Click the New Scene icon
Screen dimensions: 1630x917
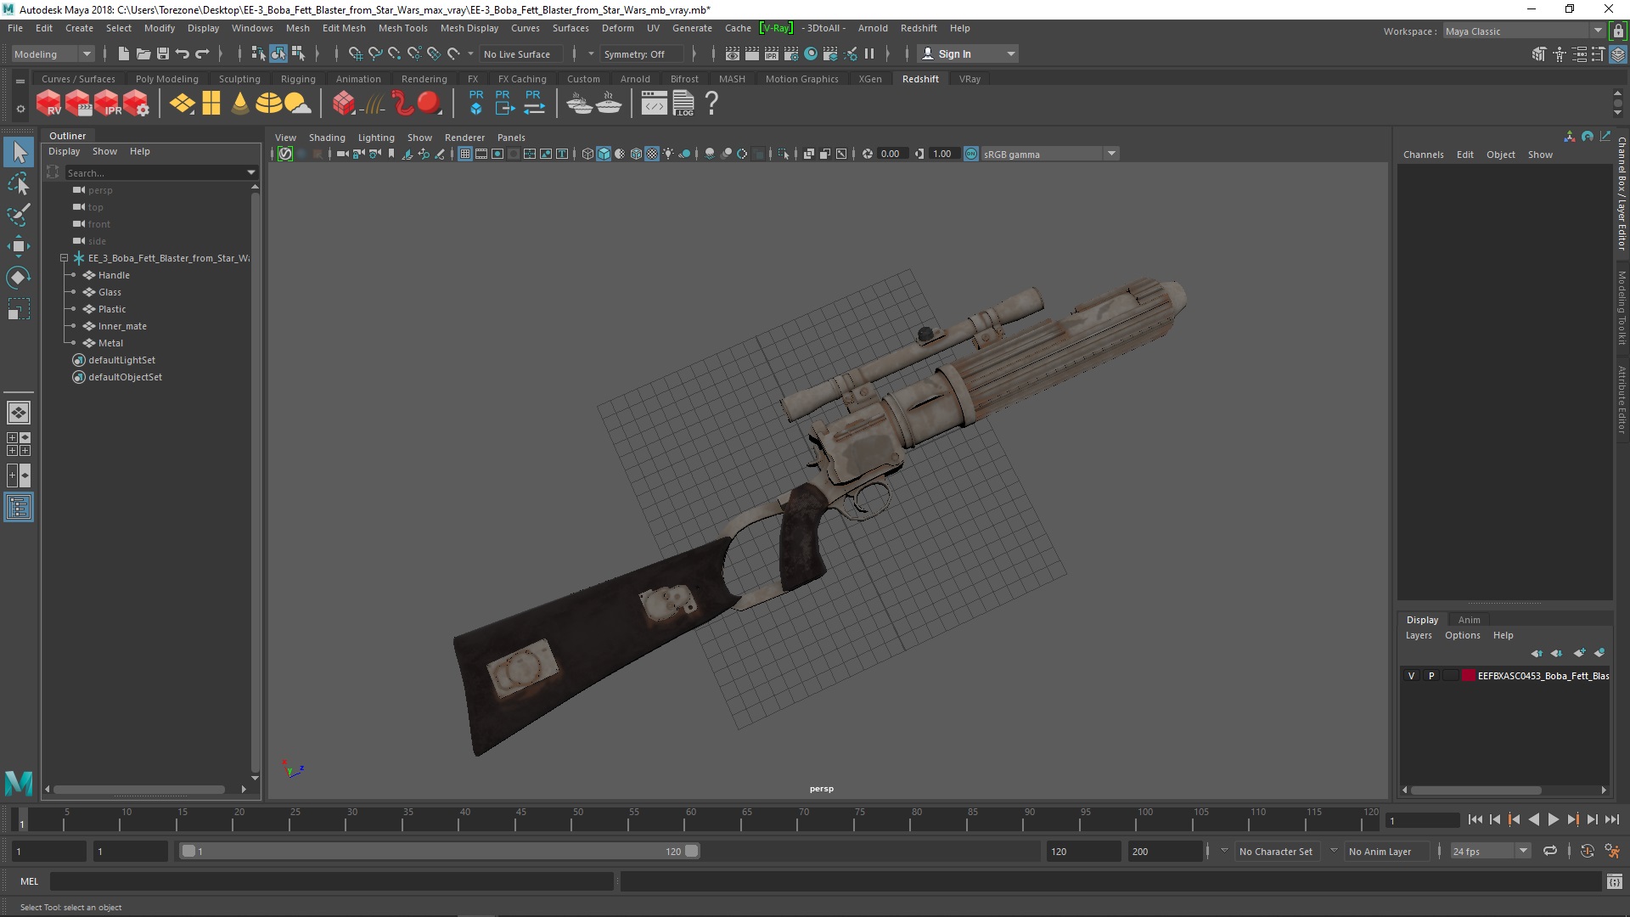tap(124, 53)
